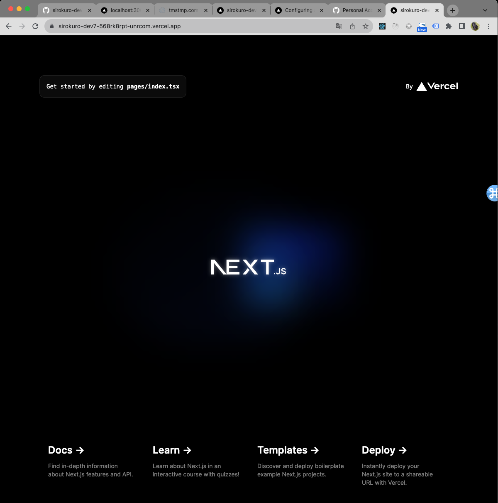Reload the current page

35,26
